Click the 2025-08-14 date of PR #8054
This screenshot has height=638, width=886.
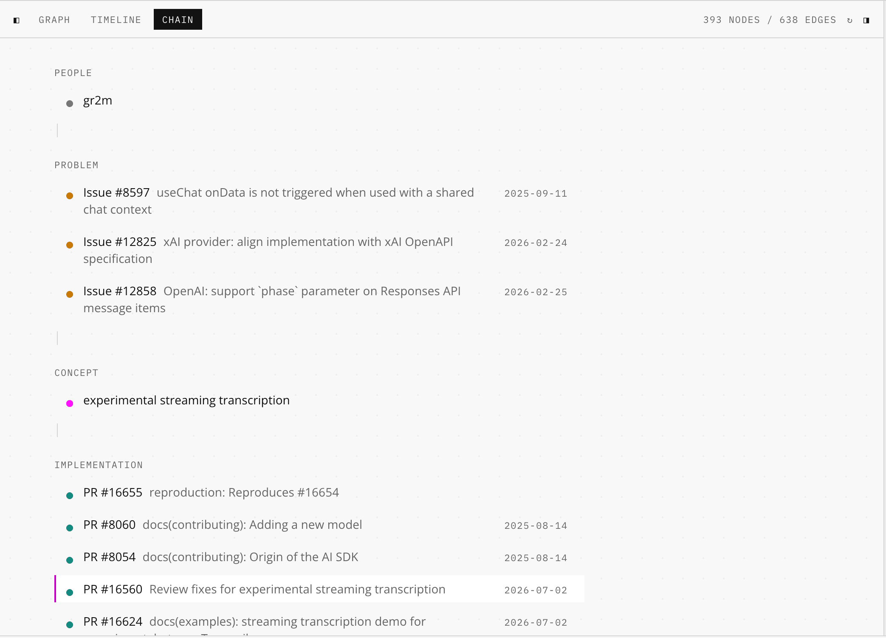tap(536, 558)
